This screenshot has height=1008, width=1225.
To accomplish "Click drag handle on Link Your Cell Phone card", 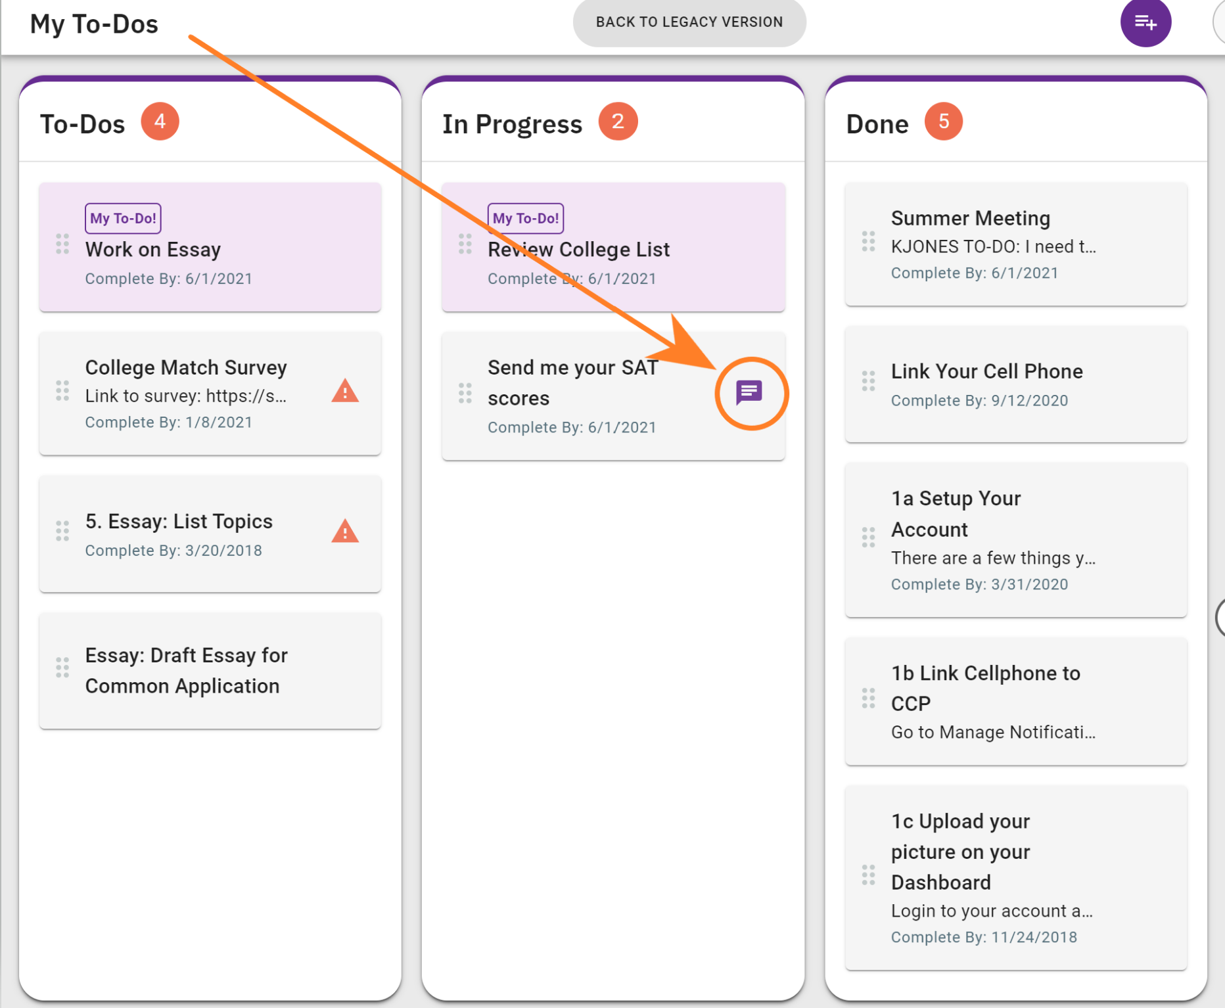I will click(868, 380).
